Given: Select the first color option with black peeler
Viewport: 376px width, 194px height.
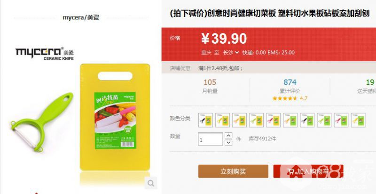Looking at the screenshot, I should pos(206,120).
